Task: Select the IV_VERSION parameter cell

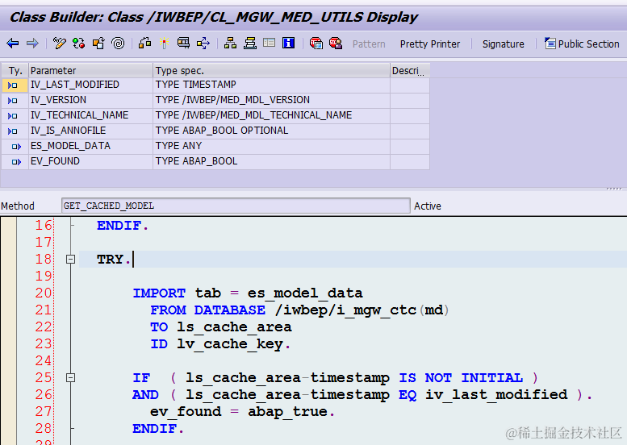Action: coord(90,100)
